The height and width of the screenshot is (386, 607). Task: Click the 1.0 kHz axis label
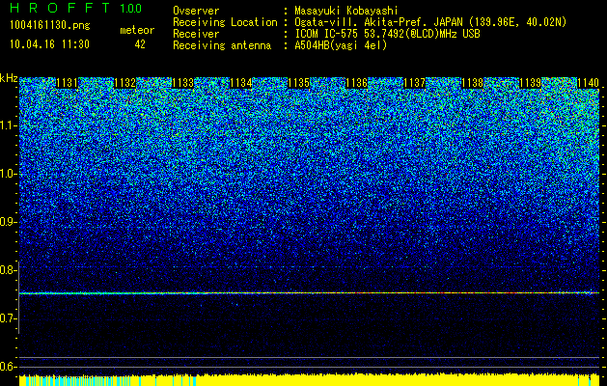click(x=9, y=174)
